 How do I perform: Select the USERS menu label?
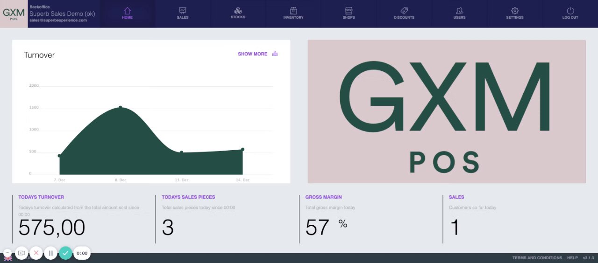pos(459,17)
